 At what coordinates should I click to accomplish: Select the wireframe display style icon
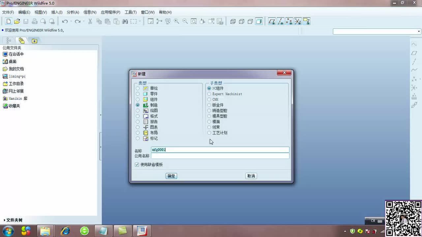pos(233,21)
